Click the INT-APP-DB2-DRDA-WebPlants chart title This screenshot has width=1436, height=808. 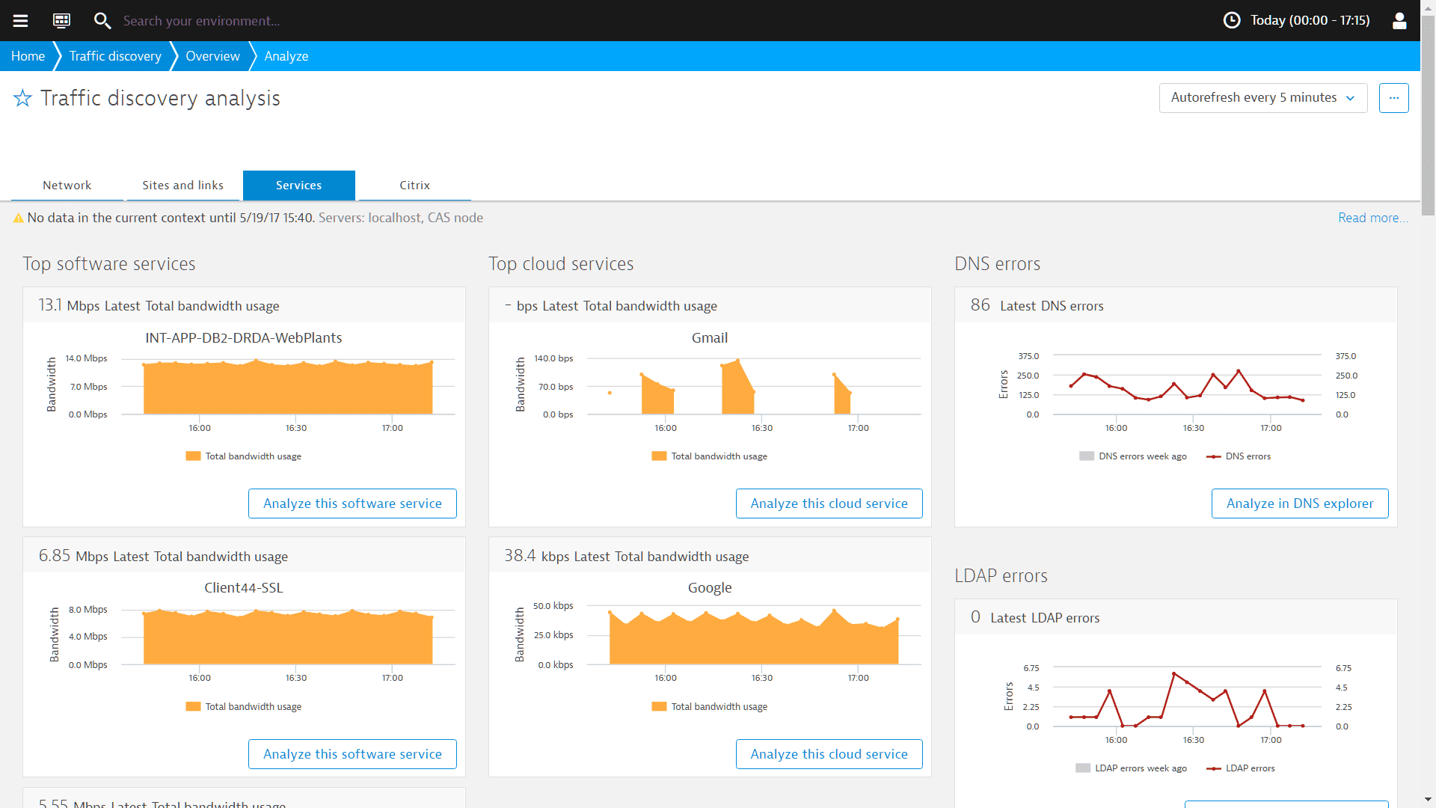tap(244, 338)
